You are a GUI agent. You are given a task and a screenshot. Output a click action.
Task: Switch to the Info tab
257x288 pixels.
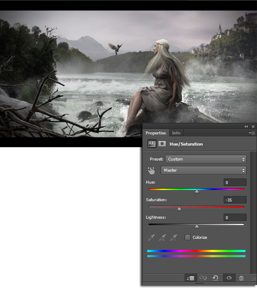pyautogui.click(x=176, y=133)
